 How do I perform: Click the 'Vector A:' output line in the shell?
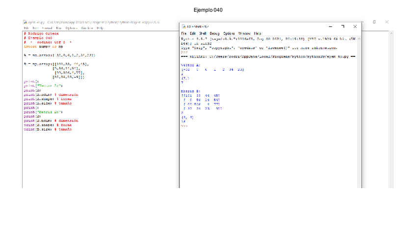pos(191,65)
